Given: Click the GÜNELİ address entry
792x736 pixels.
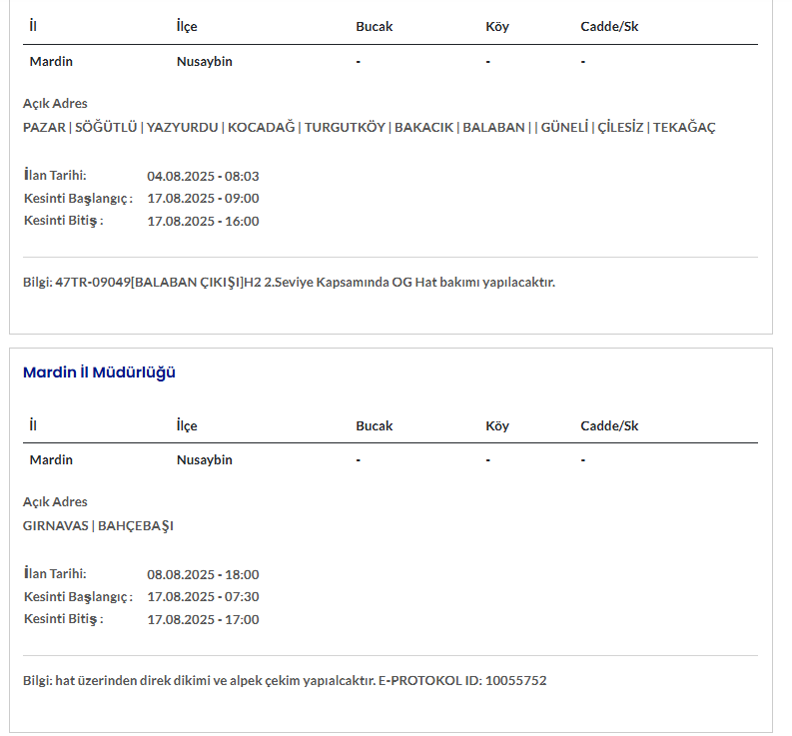Looking at the screenshot, I should pyautogui.click(x=564, y=127).
